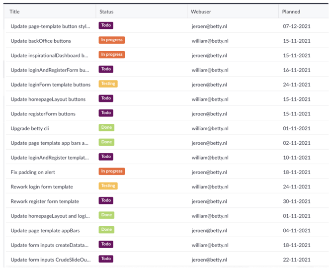Select 18-11-2021 in Fix padding on alert row
This screenshot has height=271, width=333.
pyautogui.click(x=297, y=172)
